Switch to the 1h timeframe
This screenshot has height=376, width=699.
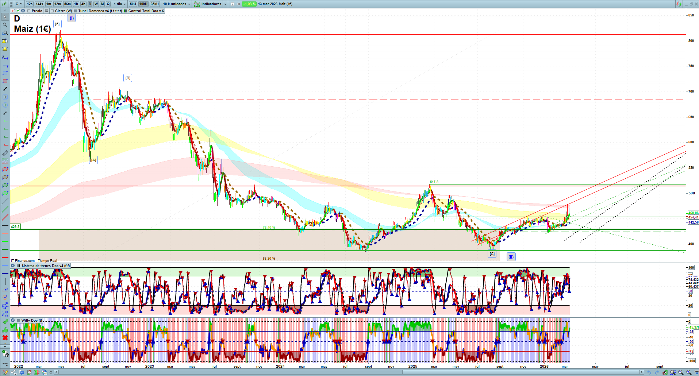(76, 4)
